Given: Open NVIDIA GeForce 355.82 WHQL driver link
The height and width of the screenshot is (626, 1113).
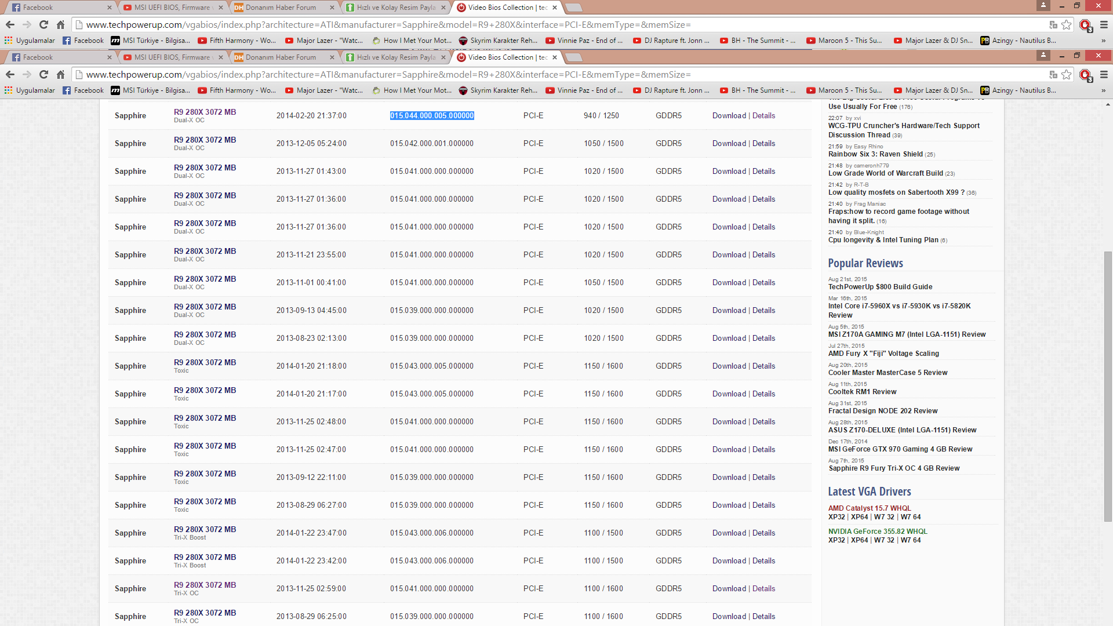Looking at the screenshot, I should (877, 532).
